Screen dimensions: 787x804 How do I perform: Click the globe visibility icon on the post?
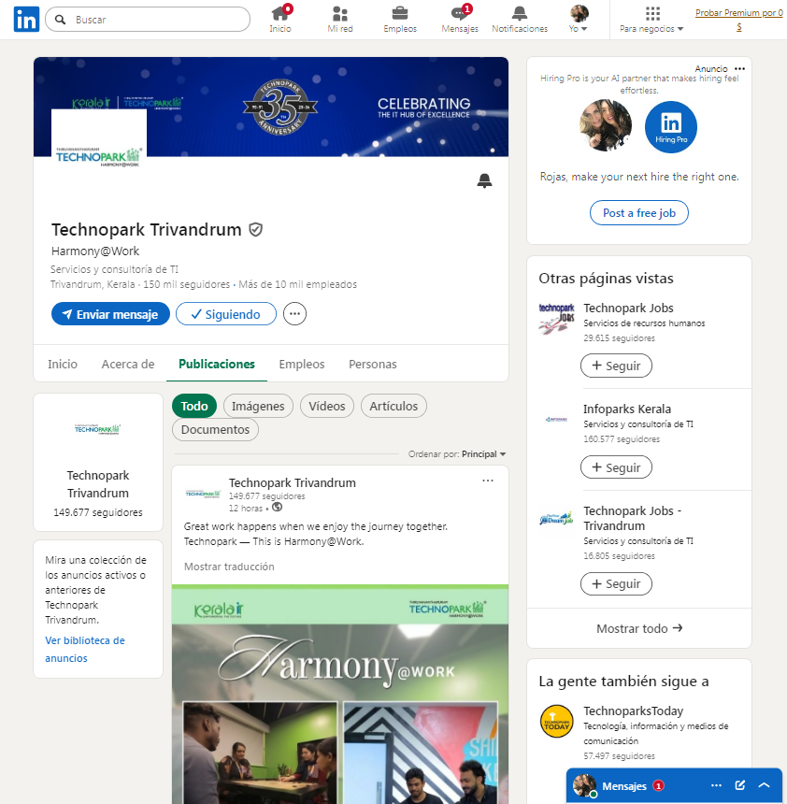[x=277, y=507]
